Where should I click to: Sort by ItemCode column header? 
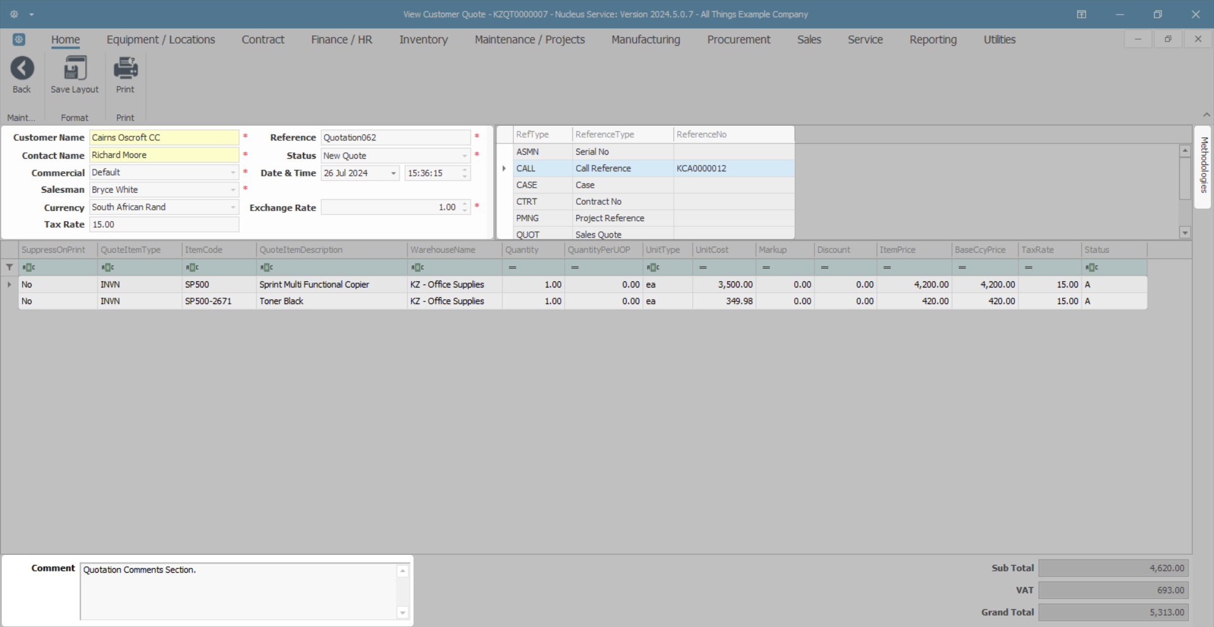point(219,250)
